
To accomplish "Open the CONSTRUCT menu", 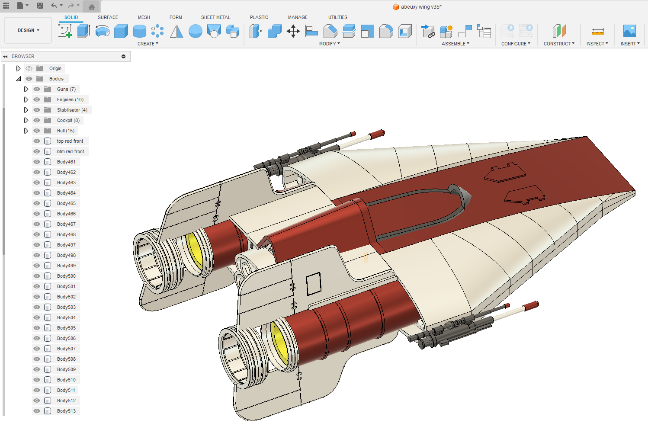I will pyautogui.click(x=559, y=44).
